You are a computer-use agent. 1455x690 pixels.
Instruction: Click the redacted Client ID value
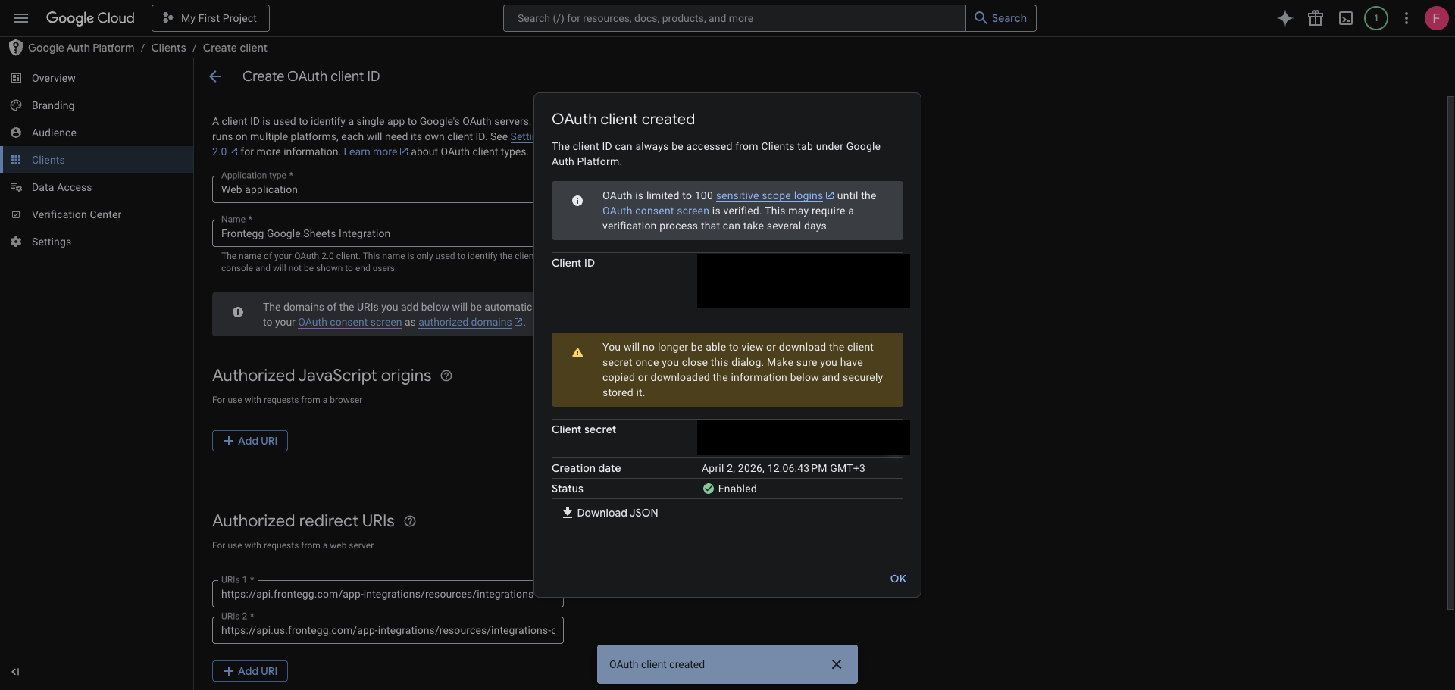coord(803,280)
